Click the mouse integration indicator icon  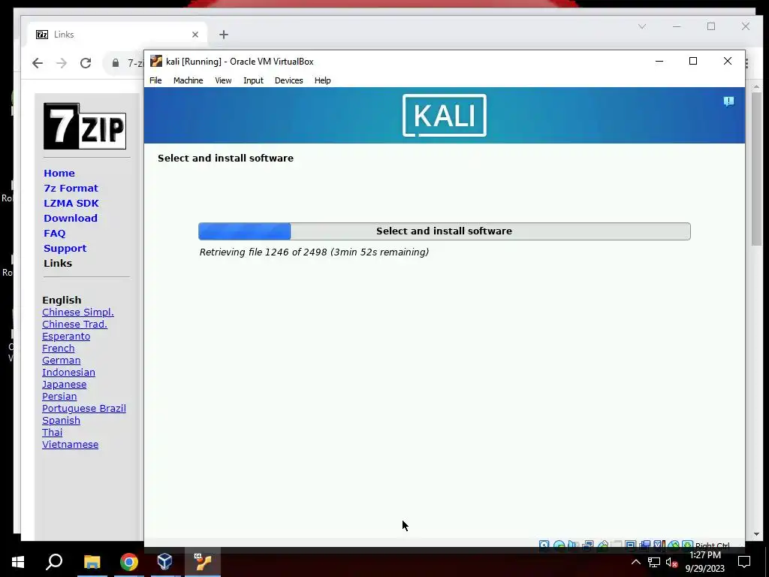point(674,544)
